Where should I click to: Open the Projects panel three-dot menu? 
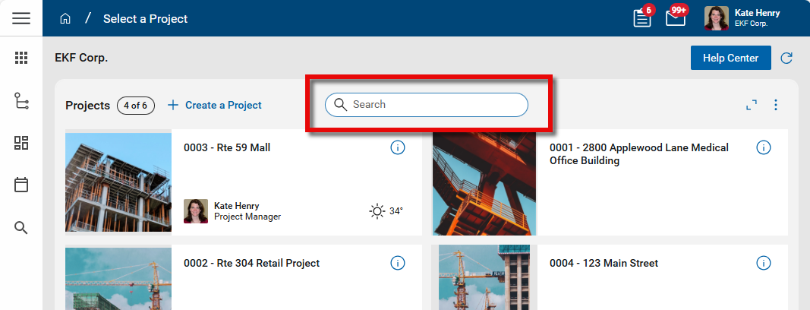775,105
